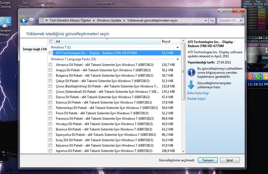Check the Fransızca Dil Paketi checkbox

(50, 118)
